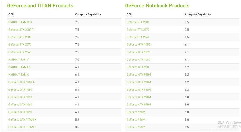
Task: Click Geforce RTX 2080 Ti link
Action: click(21, 30)
